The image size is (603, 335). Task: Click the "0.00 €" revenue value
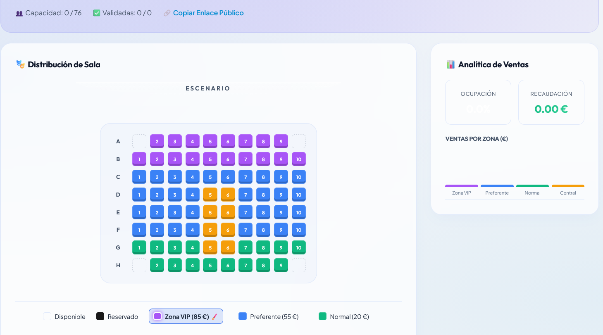pyautogui.click(x=551, y=109)
